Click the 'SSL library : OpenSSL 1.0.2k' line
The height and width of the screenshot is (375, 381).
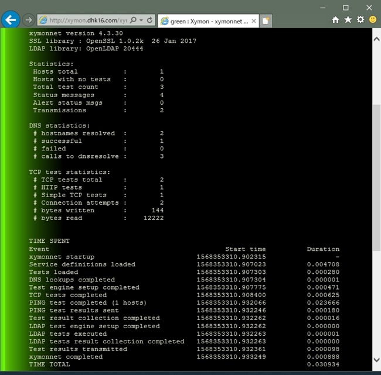click(113, 41)
